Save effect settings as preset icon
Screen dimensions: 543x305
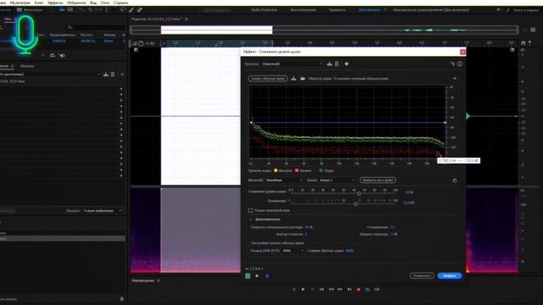pos(329,64)
